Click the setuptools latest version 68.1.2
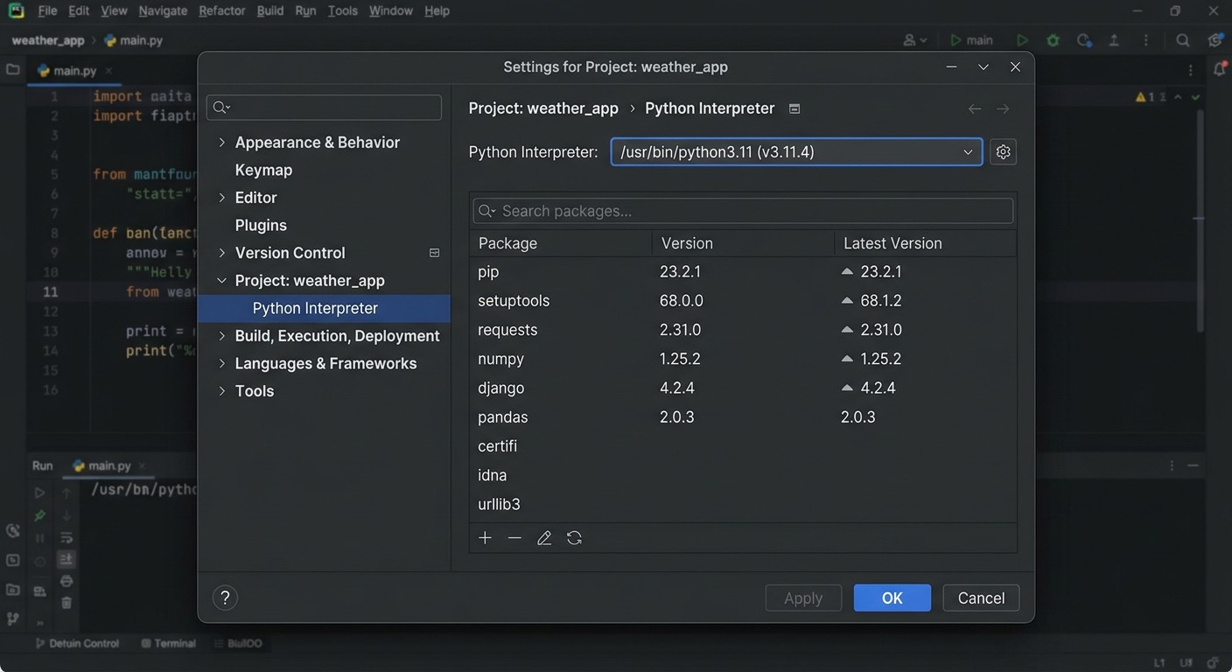The width and height of the screenshot is (1232, 672). [881, 300]
